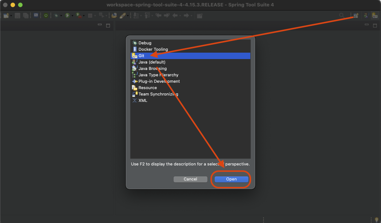The height and width of the screenshot is (223, 381).
Task: Click the Cancel button in dialog
Action: pos(190,179)
